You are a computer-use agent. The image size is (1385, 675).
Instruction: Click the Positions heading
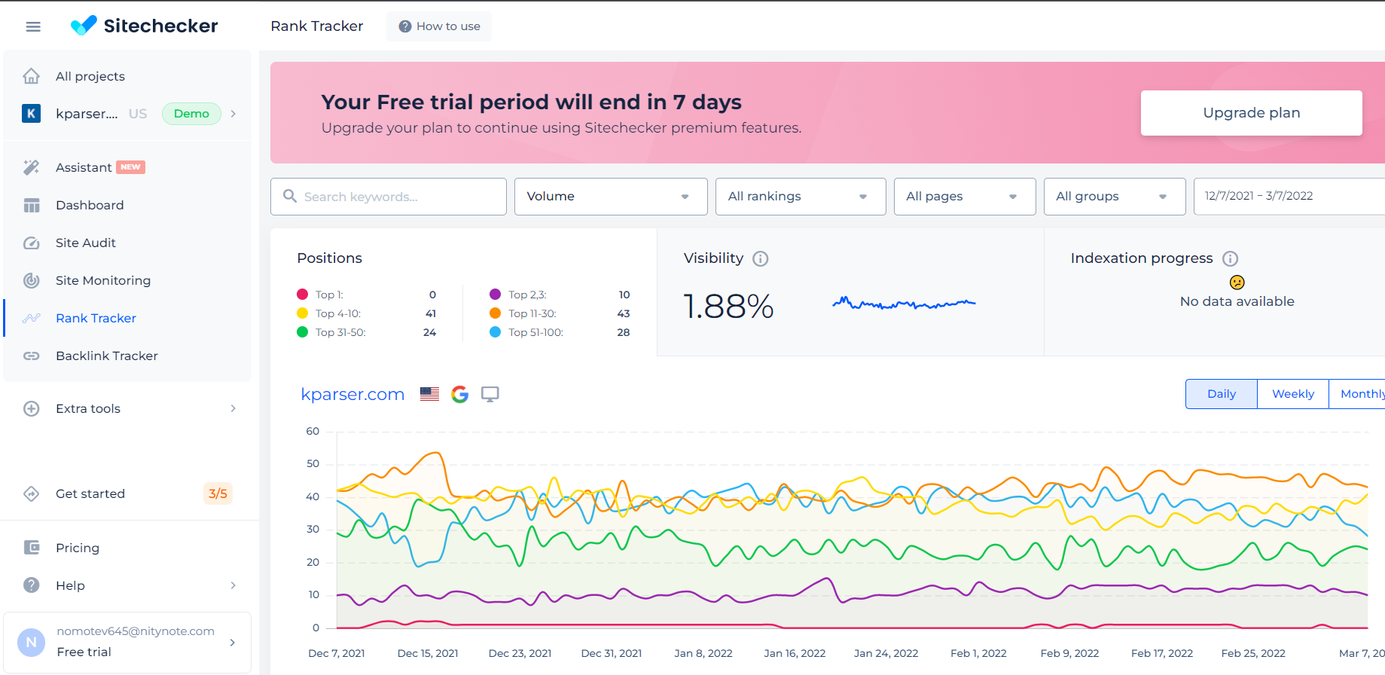[x=329, y=258]
